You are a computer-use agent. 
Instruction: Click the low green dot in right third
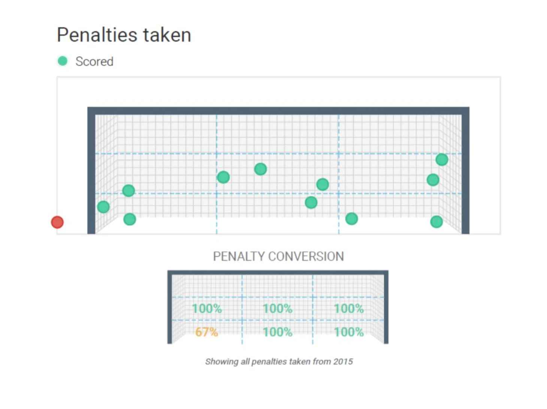point(351,219)
